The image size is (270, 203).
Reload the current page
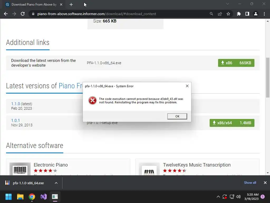(23, 14)
